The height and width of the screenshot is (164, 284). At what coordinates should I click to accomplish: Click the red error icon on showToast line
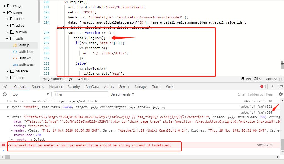pos(3,145)
